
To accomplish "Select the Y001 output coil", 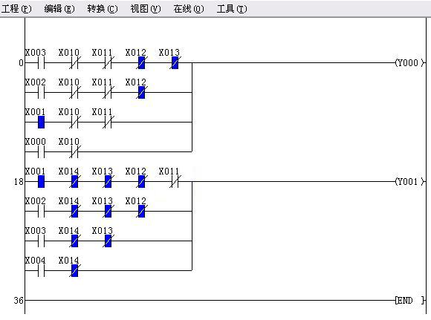I will point(409,182).
